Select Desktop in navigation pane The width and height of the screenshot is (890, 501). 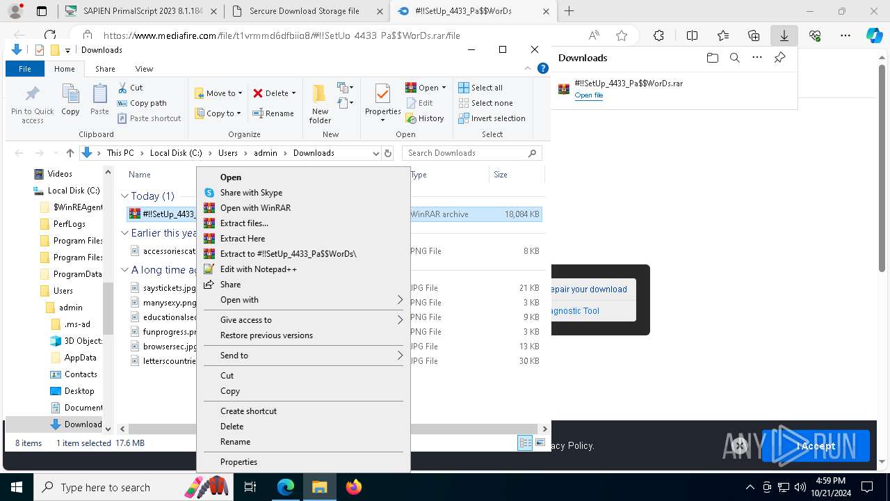coord(79,390)
